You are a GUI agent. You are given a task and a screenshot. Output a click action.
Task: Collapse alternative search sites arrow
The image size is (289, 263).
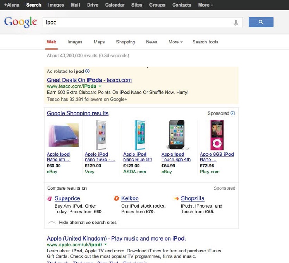pos(52,222)
